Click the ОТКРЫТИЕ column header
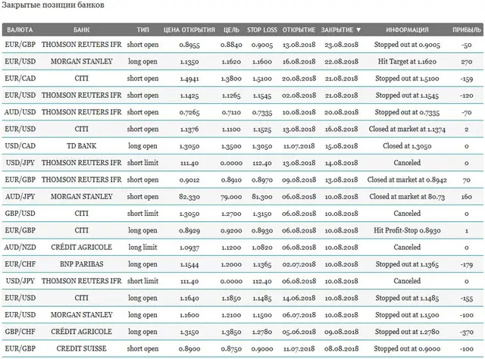The height and width of the screenshot is (359, 485). pos(299,30)
